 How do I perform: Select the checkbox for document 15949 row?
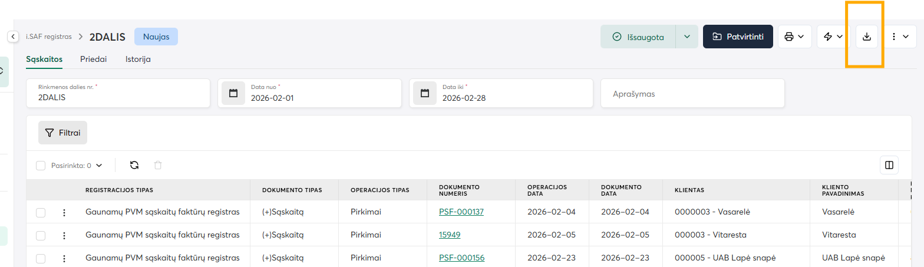[41, 235]
